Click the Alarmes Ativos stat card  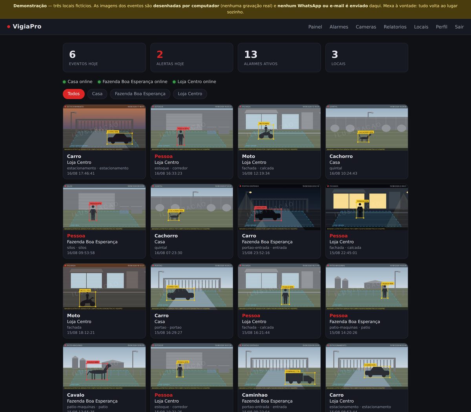pos(279,58)
